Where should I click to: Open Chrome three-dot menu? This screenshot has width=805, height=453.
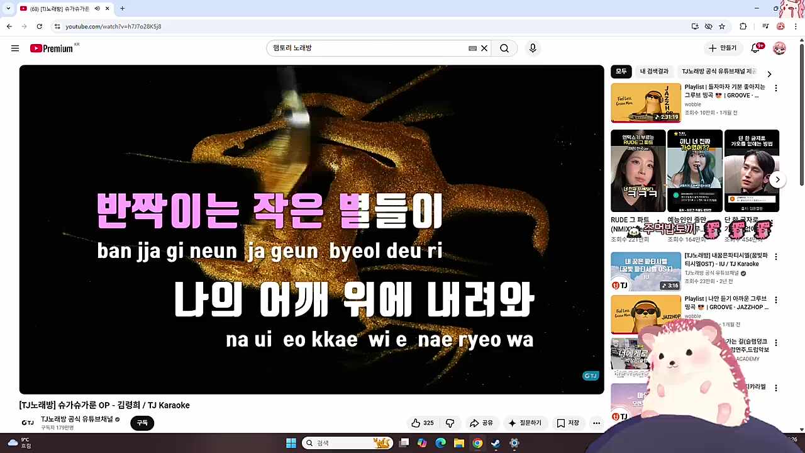(x=796, y=26)
